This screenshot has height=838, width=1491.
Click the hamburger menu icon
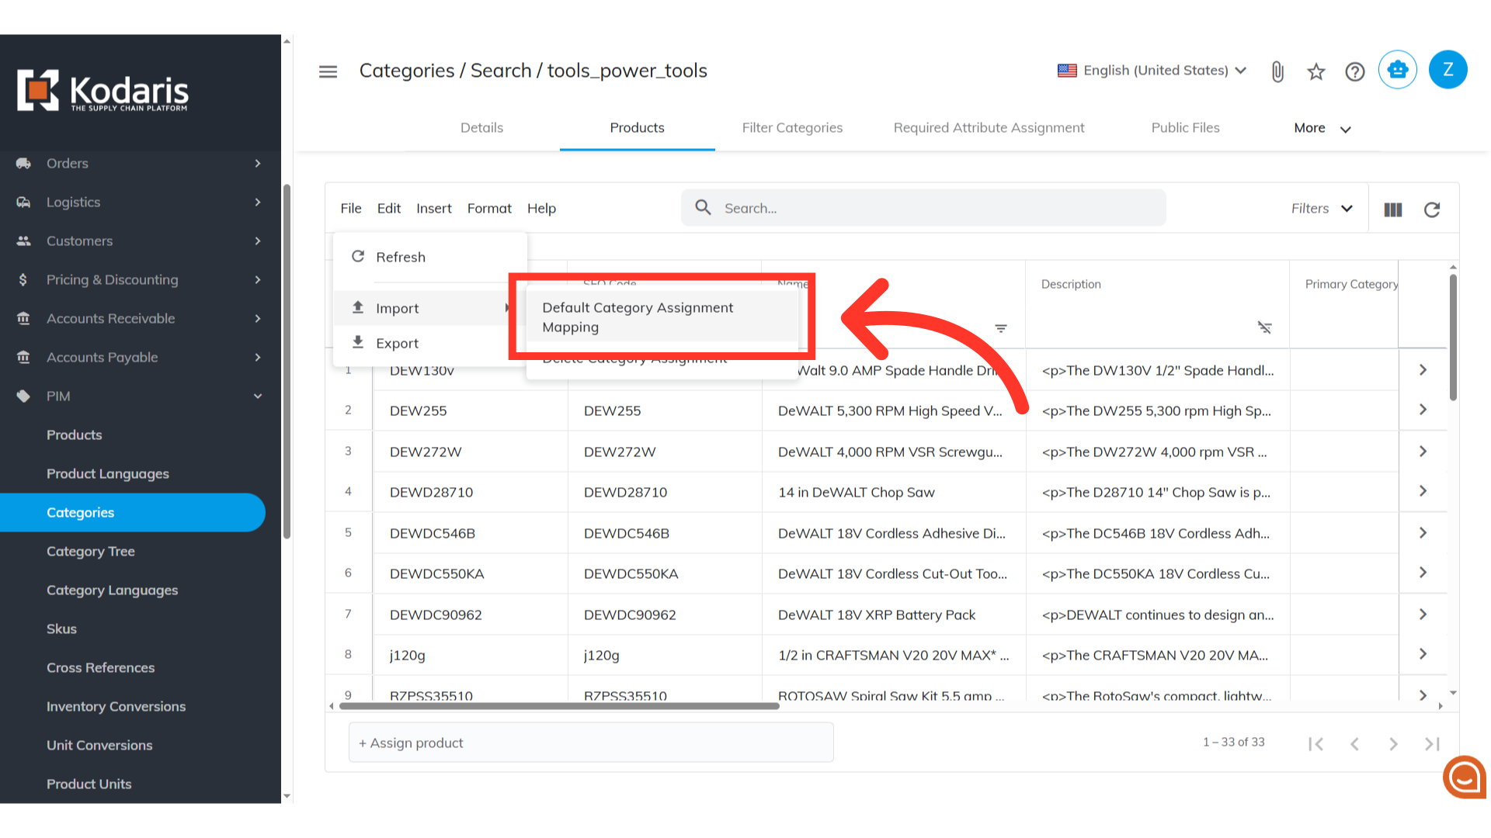pos(328,71)
